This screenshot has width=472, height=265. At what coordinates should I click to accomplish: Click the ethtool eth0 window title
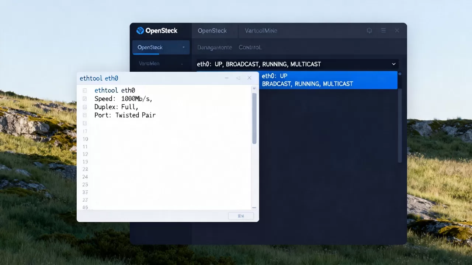(99, 78)
